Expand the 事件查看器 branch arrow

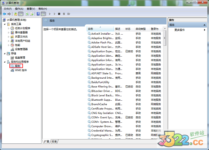[9, 33]
